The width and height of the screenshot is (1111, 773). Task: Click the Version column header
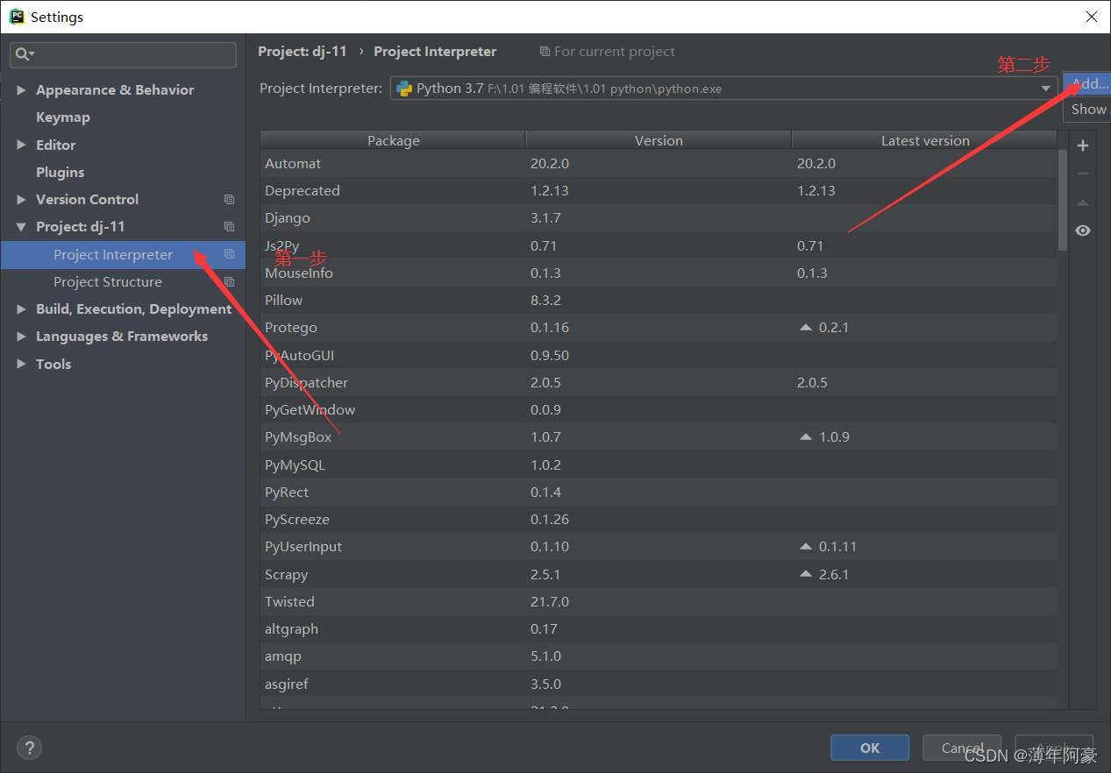coord(659,140)
